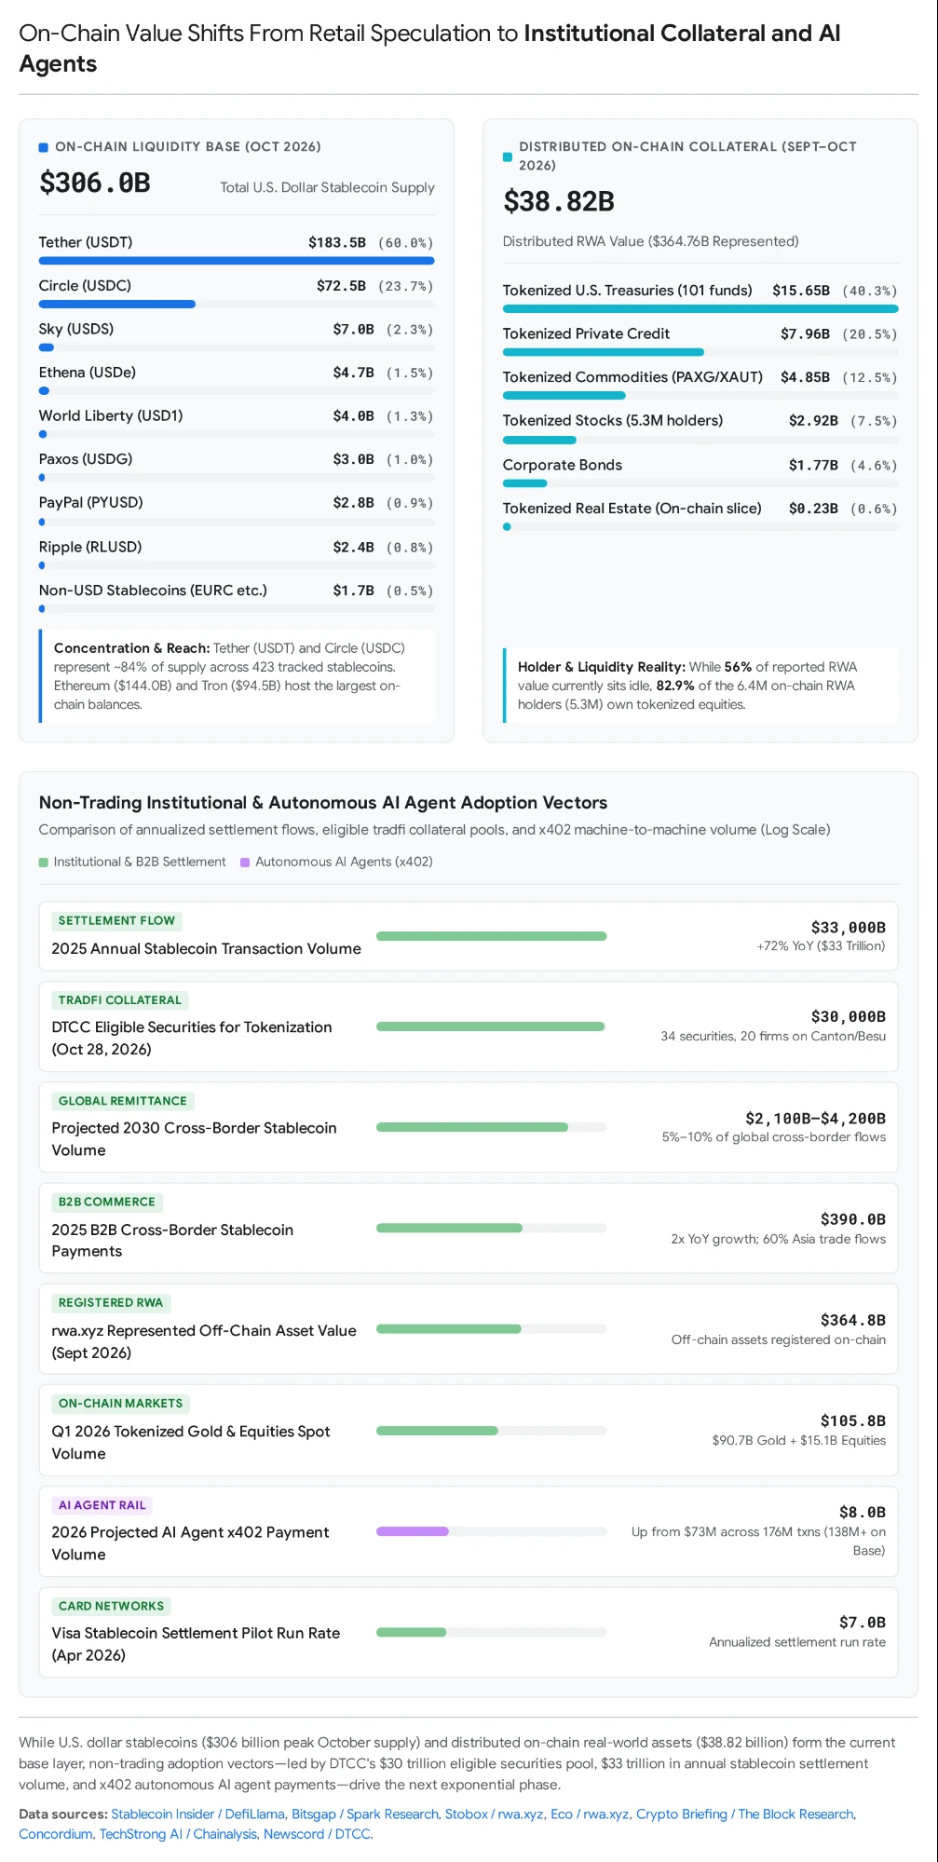Screen dimensions: 938x1862
Task: Click the 2025 Annual Stablecoin Transaction Volume bar
Action: 491,936
